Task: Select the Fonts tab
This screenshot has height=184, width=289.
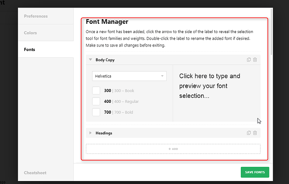Action: 30,49
